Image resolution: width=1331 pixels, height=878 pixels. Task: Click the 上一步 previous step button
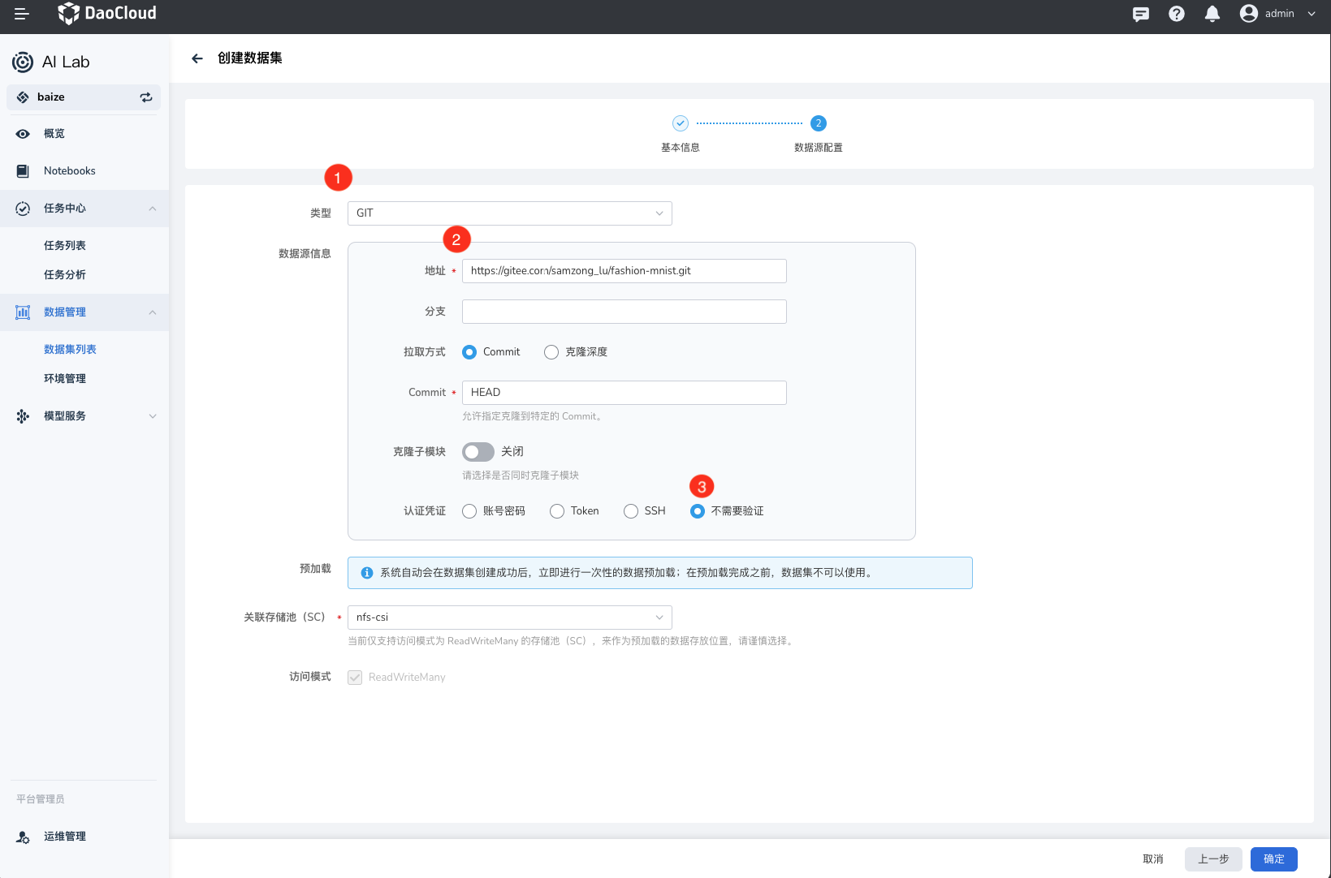point(1213,859)
